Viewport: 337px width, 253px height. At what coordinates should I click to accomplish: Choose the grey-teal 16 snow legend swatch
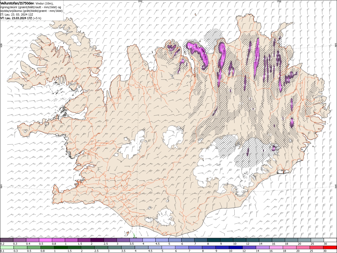pos(279,240)
